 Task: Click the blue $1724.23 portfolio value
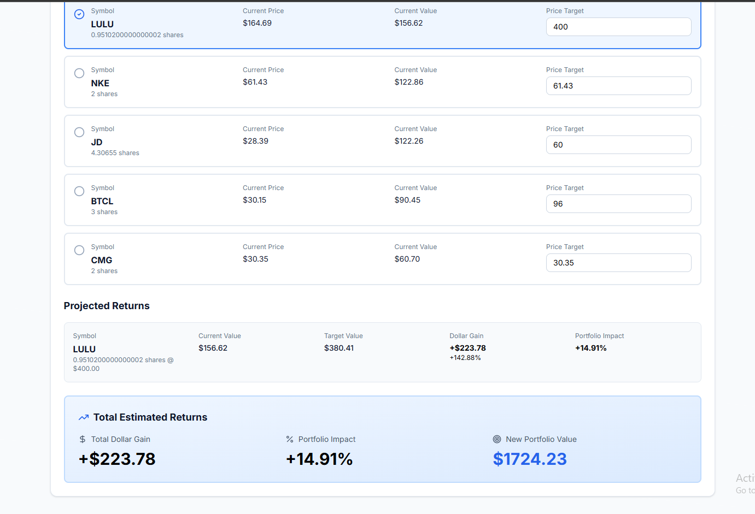(530, 459)
